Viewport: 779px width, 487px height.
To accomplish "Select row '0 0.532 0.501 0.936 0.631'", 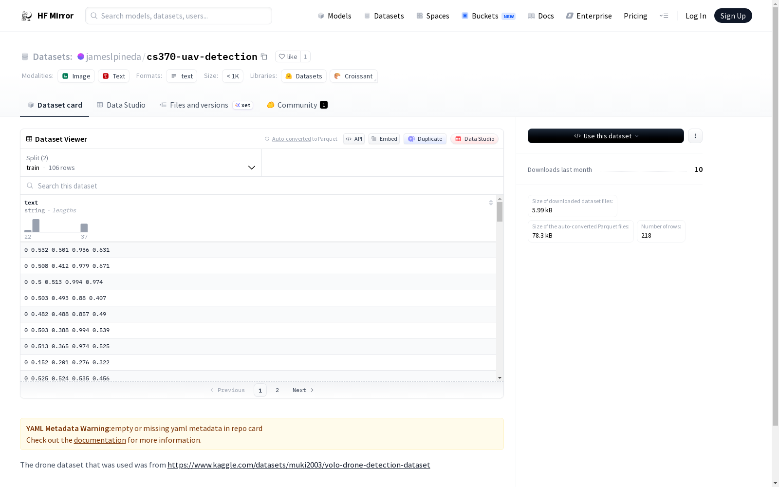I will click(x=258, y=250).
